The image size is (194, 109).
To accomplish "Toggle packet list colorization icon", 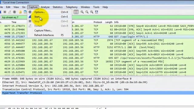I will pyautogui.click(x=76, y=12).
